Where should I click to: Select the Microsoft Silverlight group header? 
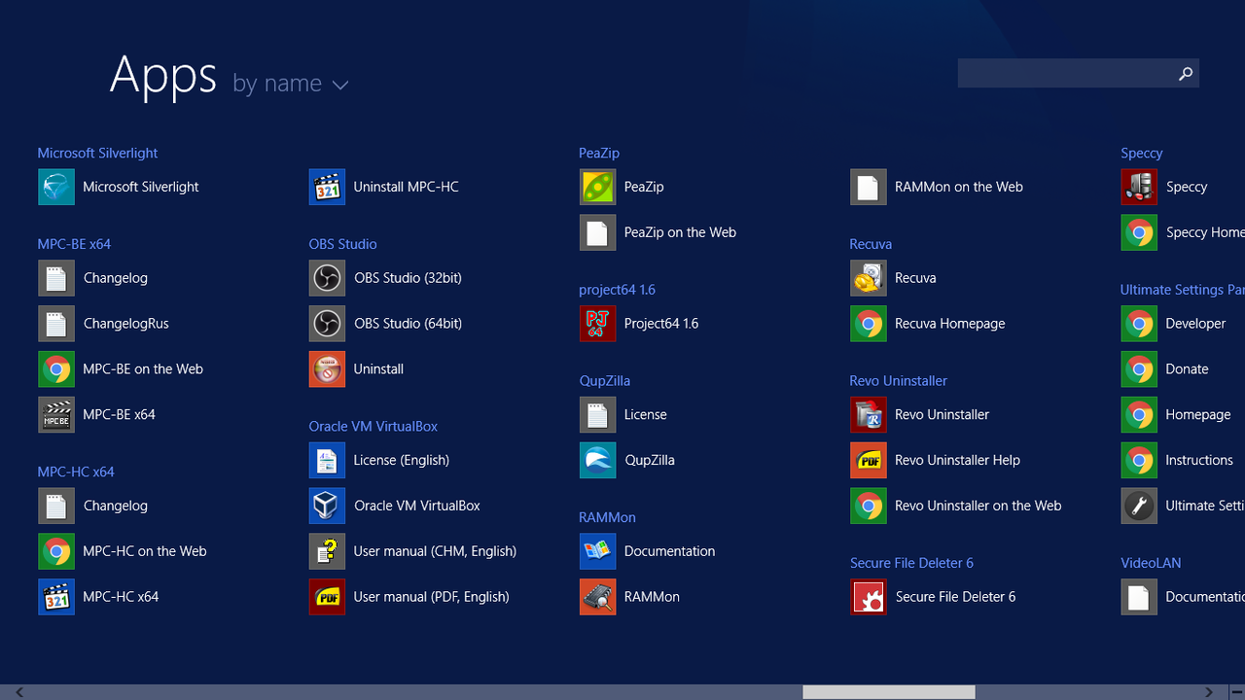coord(97,153)
